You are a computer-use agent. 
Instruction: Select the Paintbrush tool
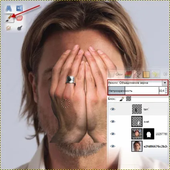pyautogui.click(x=9, y=18)
